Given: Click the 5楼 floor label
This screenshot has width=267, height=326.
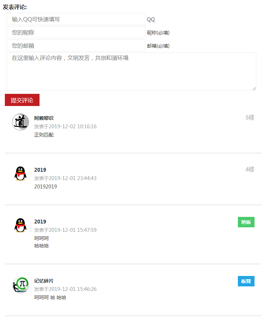Looking at the screenshot, I should (250, 118).
